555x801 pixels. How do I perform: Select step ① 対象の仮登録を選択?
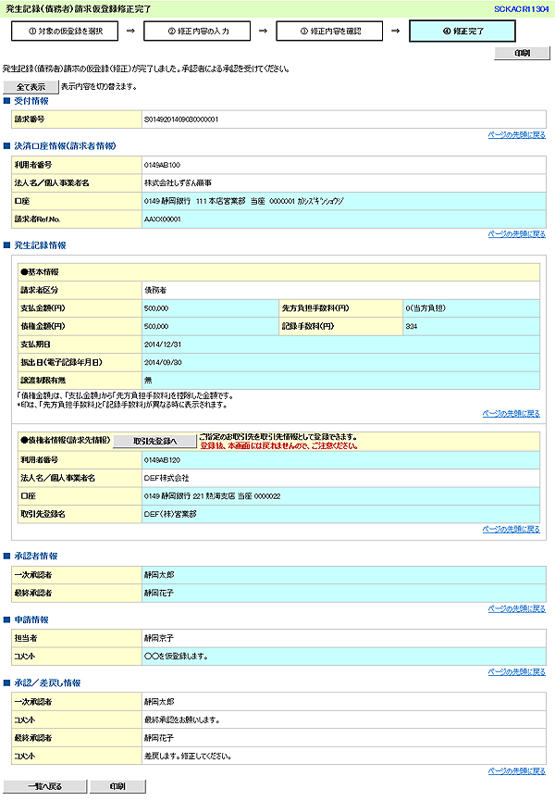tap(65, 31)
